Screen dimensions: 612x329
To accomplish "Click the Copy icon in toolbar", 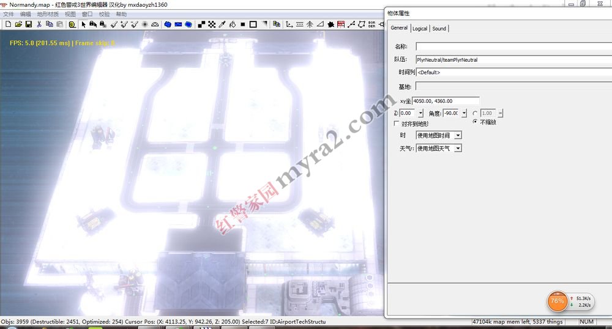I will (49, 24).
